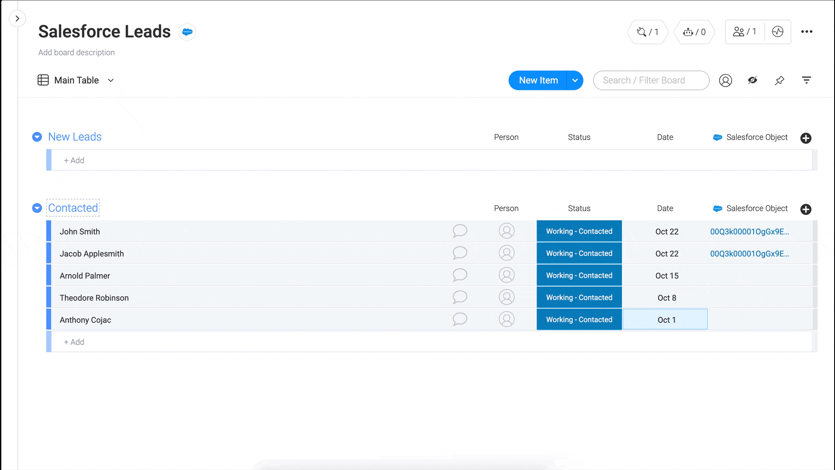Click the 00Q3k00001OgGx9E Salesforce link for John Smith
This screenshot has width=835, height=470.
pos(750,231)
